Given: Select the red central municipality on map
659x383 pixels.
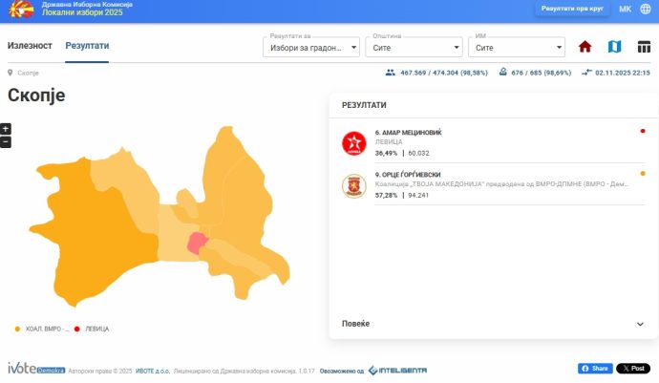Looking at the screenshot, I should click(198, 243).
